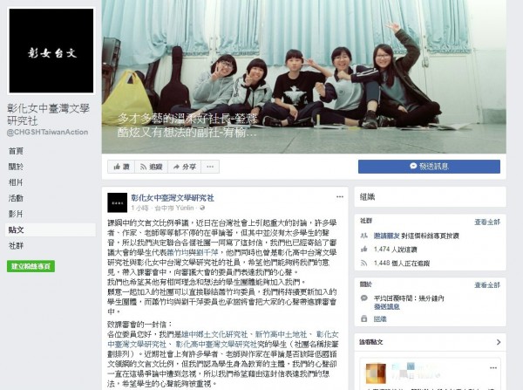The height and width of the screenshot is (390, 523).
Task: Click the globe privacy icon on post
Action: [202, 208]
